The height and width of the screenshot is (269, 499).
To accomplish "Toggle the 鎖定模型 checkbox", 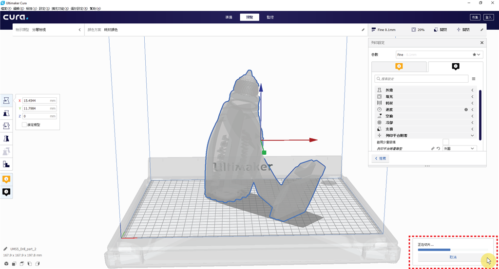I will (24, 125).
